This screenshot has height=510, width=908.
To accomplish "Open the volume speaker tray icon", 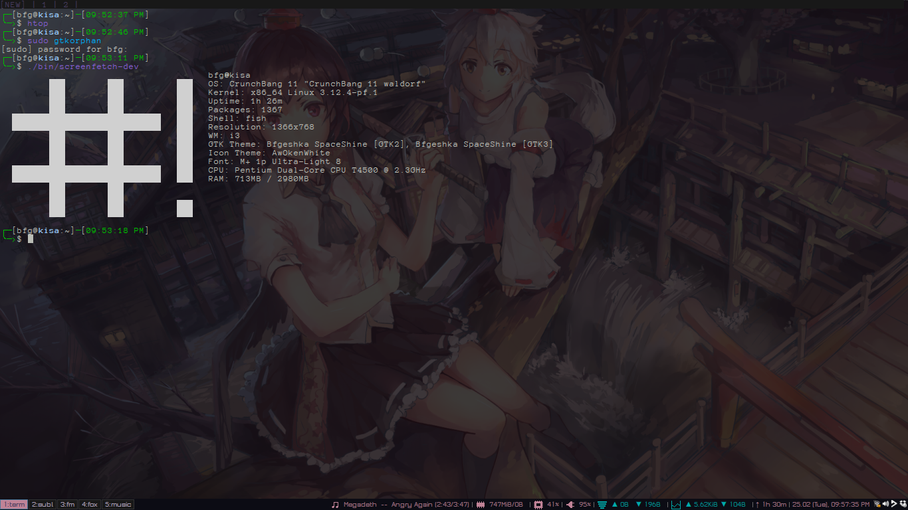I will point(885,505).
